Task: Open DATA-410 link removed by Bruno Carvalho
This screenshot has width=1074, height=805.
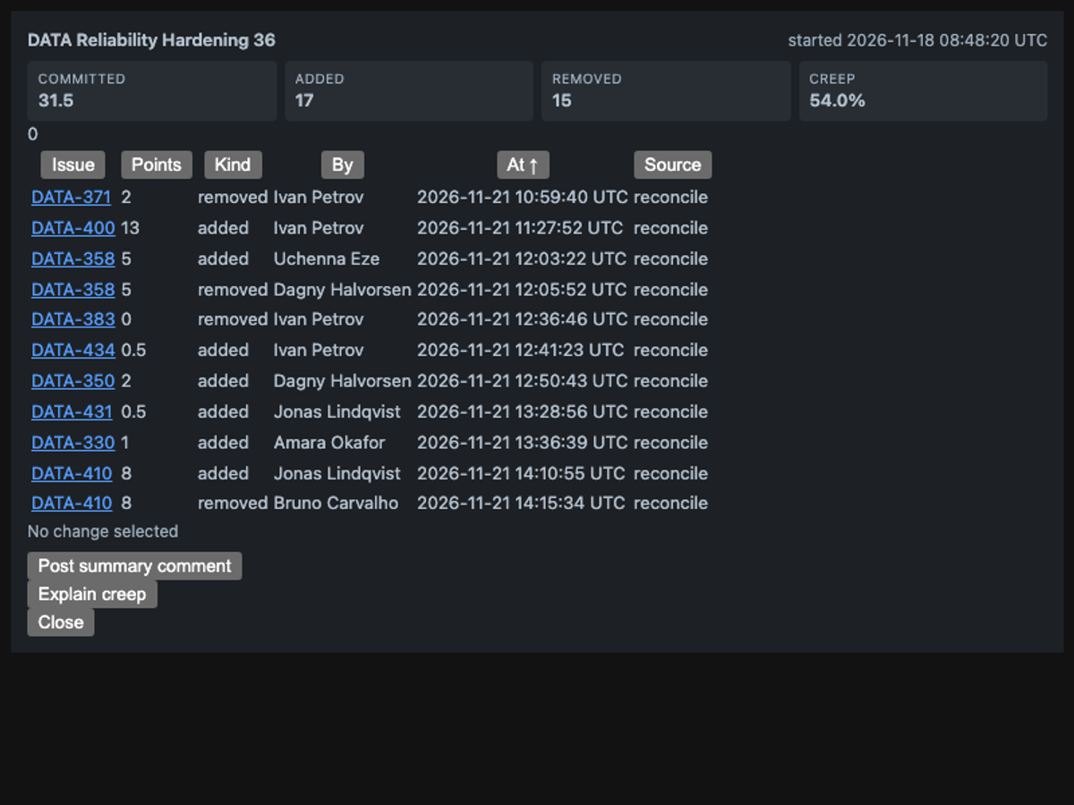Action: [72, 503]
